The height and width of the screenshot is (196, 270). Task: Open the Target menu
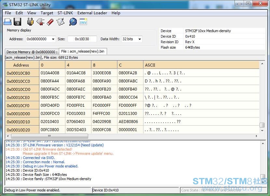[47, 13]
